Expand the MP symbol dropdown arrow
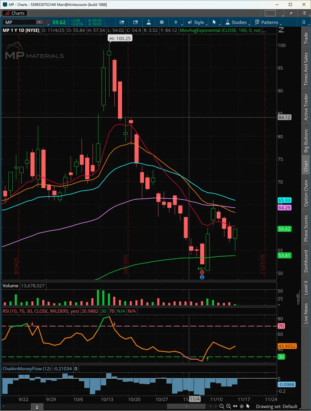This screenshot has width=311, height=411. tap(39, 22)
